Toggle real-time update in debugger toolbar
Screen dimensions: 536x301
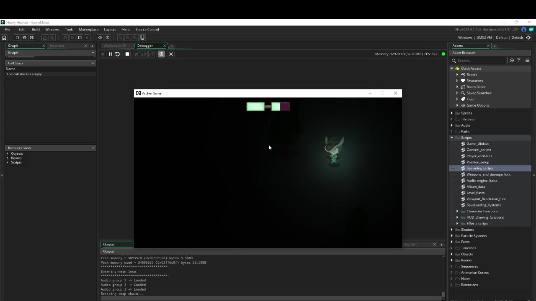pyautogui.click(x=161, y=54)
